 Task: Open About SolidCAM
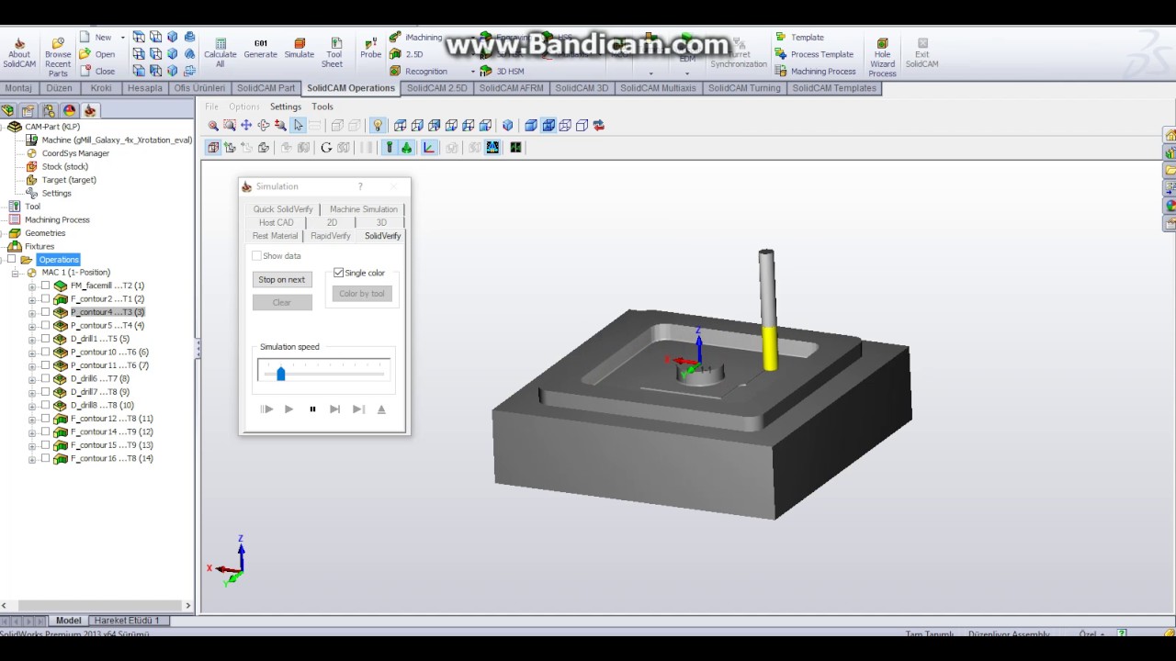coord(18,53)
